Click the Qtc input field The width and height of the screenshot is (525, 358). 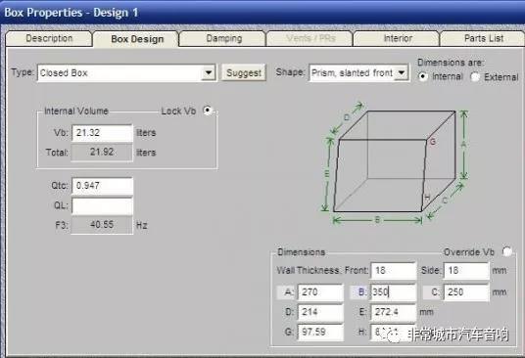click(102, 186)
